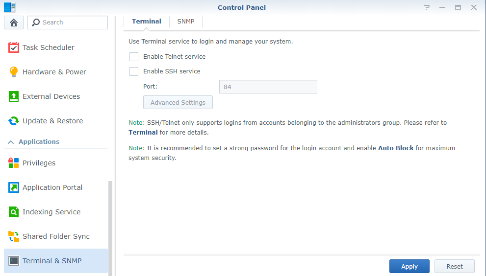Open the Auto Block link
The image size is (486, 276).
(396, 148)
